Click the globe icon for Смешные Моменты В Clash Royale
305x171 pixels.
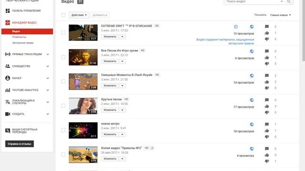coord(252,76)
